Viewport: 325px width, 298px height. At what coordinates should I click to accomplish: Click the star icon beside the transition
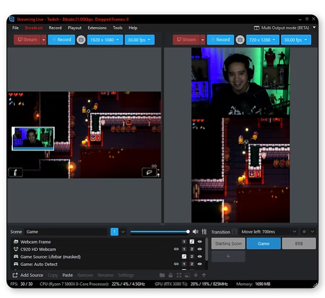[x=304, y=232]
